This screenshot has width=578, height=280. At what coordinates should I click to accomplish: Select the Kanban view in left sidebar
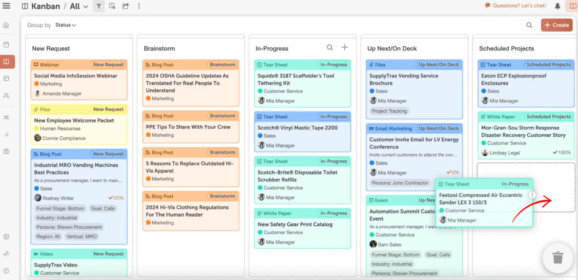[6, 62]
